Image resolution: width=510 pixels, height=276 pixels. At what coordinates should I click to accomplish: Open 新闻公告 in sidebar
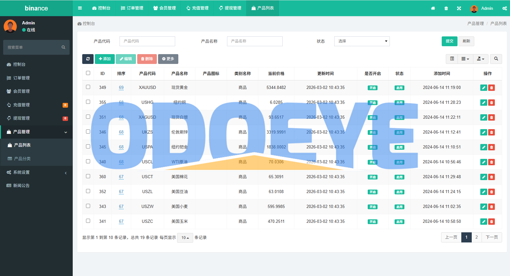pyautogui.click(x=36, y=186)
